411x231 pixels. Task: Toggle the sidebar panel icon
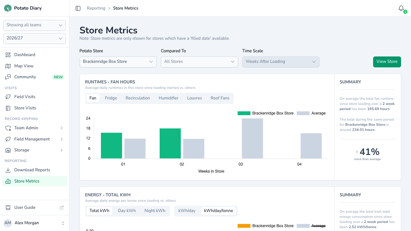[78, 8]
